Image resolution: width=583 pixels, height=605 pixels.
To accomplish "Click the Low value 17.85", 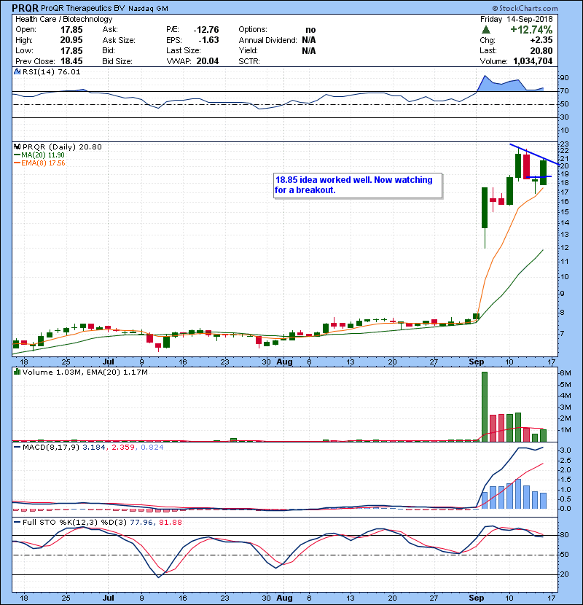I will [x=71, y=50].
